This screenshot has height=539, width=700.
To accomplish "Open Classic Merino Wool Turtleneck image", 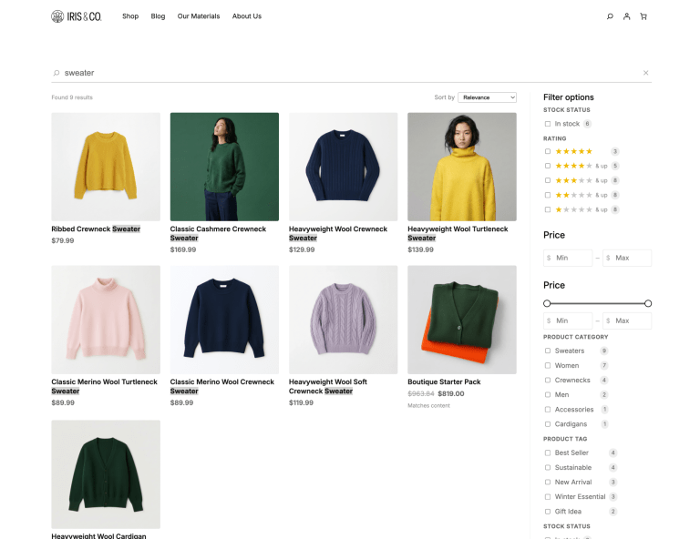I will pyautogui.click(x=106, y=320).
